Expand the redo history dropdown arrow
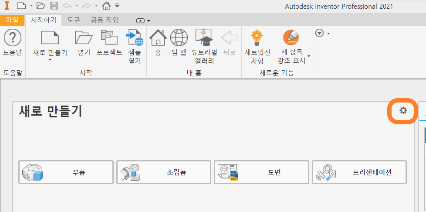 96,6
